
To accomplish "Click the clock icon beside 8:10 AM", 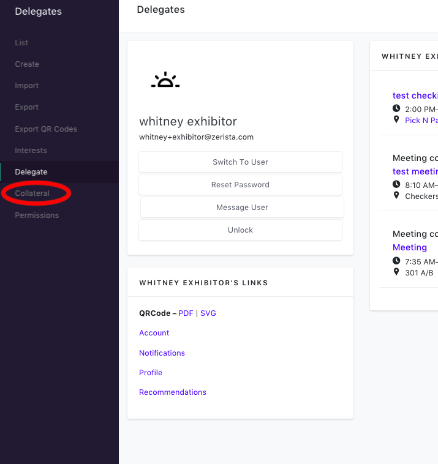I will pos(396,184).
